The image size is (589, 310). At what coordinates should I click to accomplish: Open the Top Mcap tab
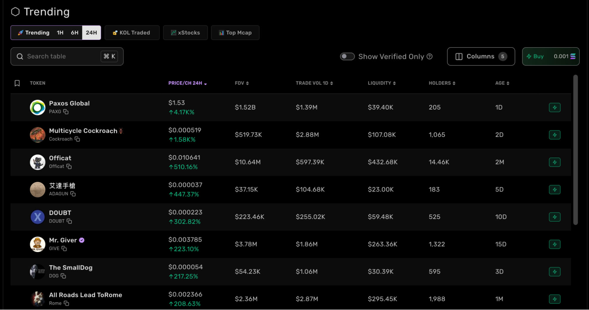point(235,33)
